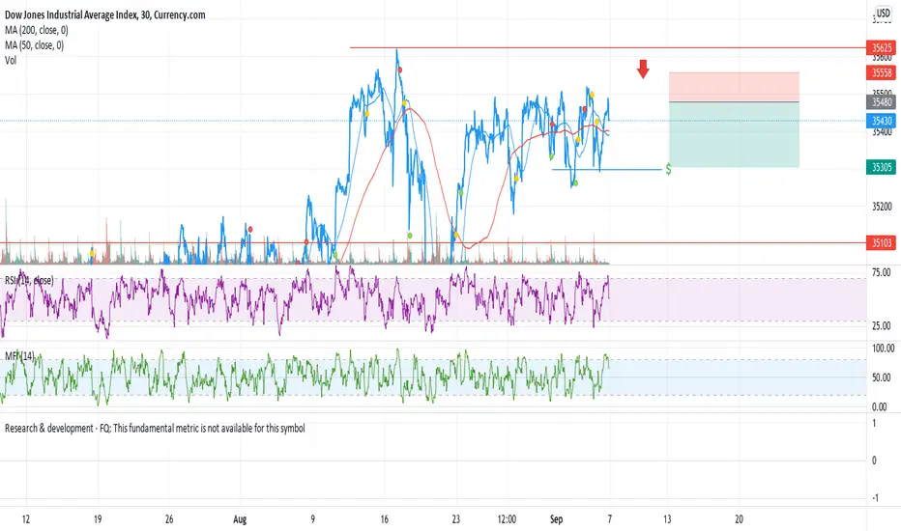Click the Aug date on time axis
Image resolution: width=901 pixels, height=531 pixels.
(240, 519)
